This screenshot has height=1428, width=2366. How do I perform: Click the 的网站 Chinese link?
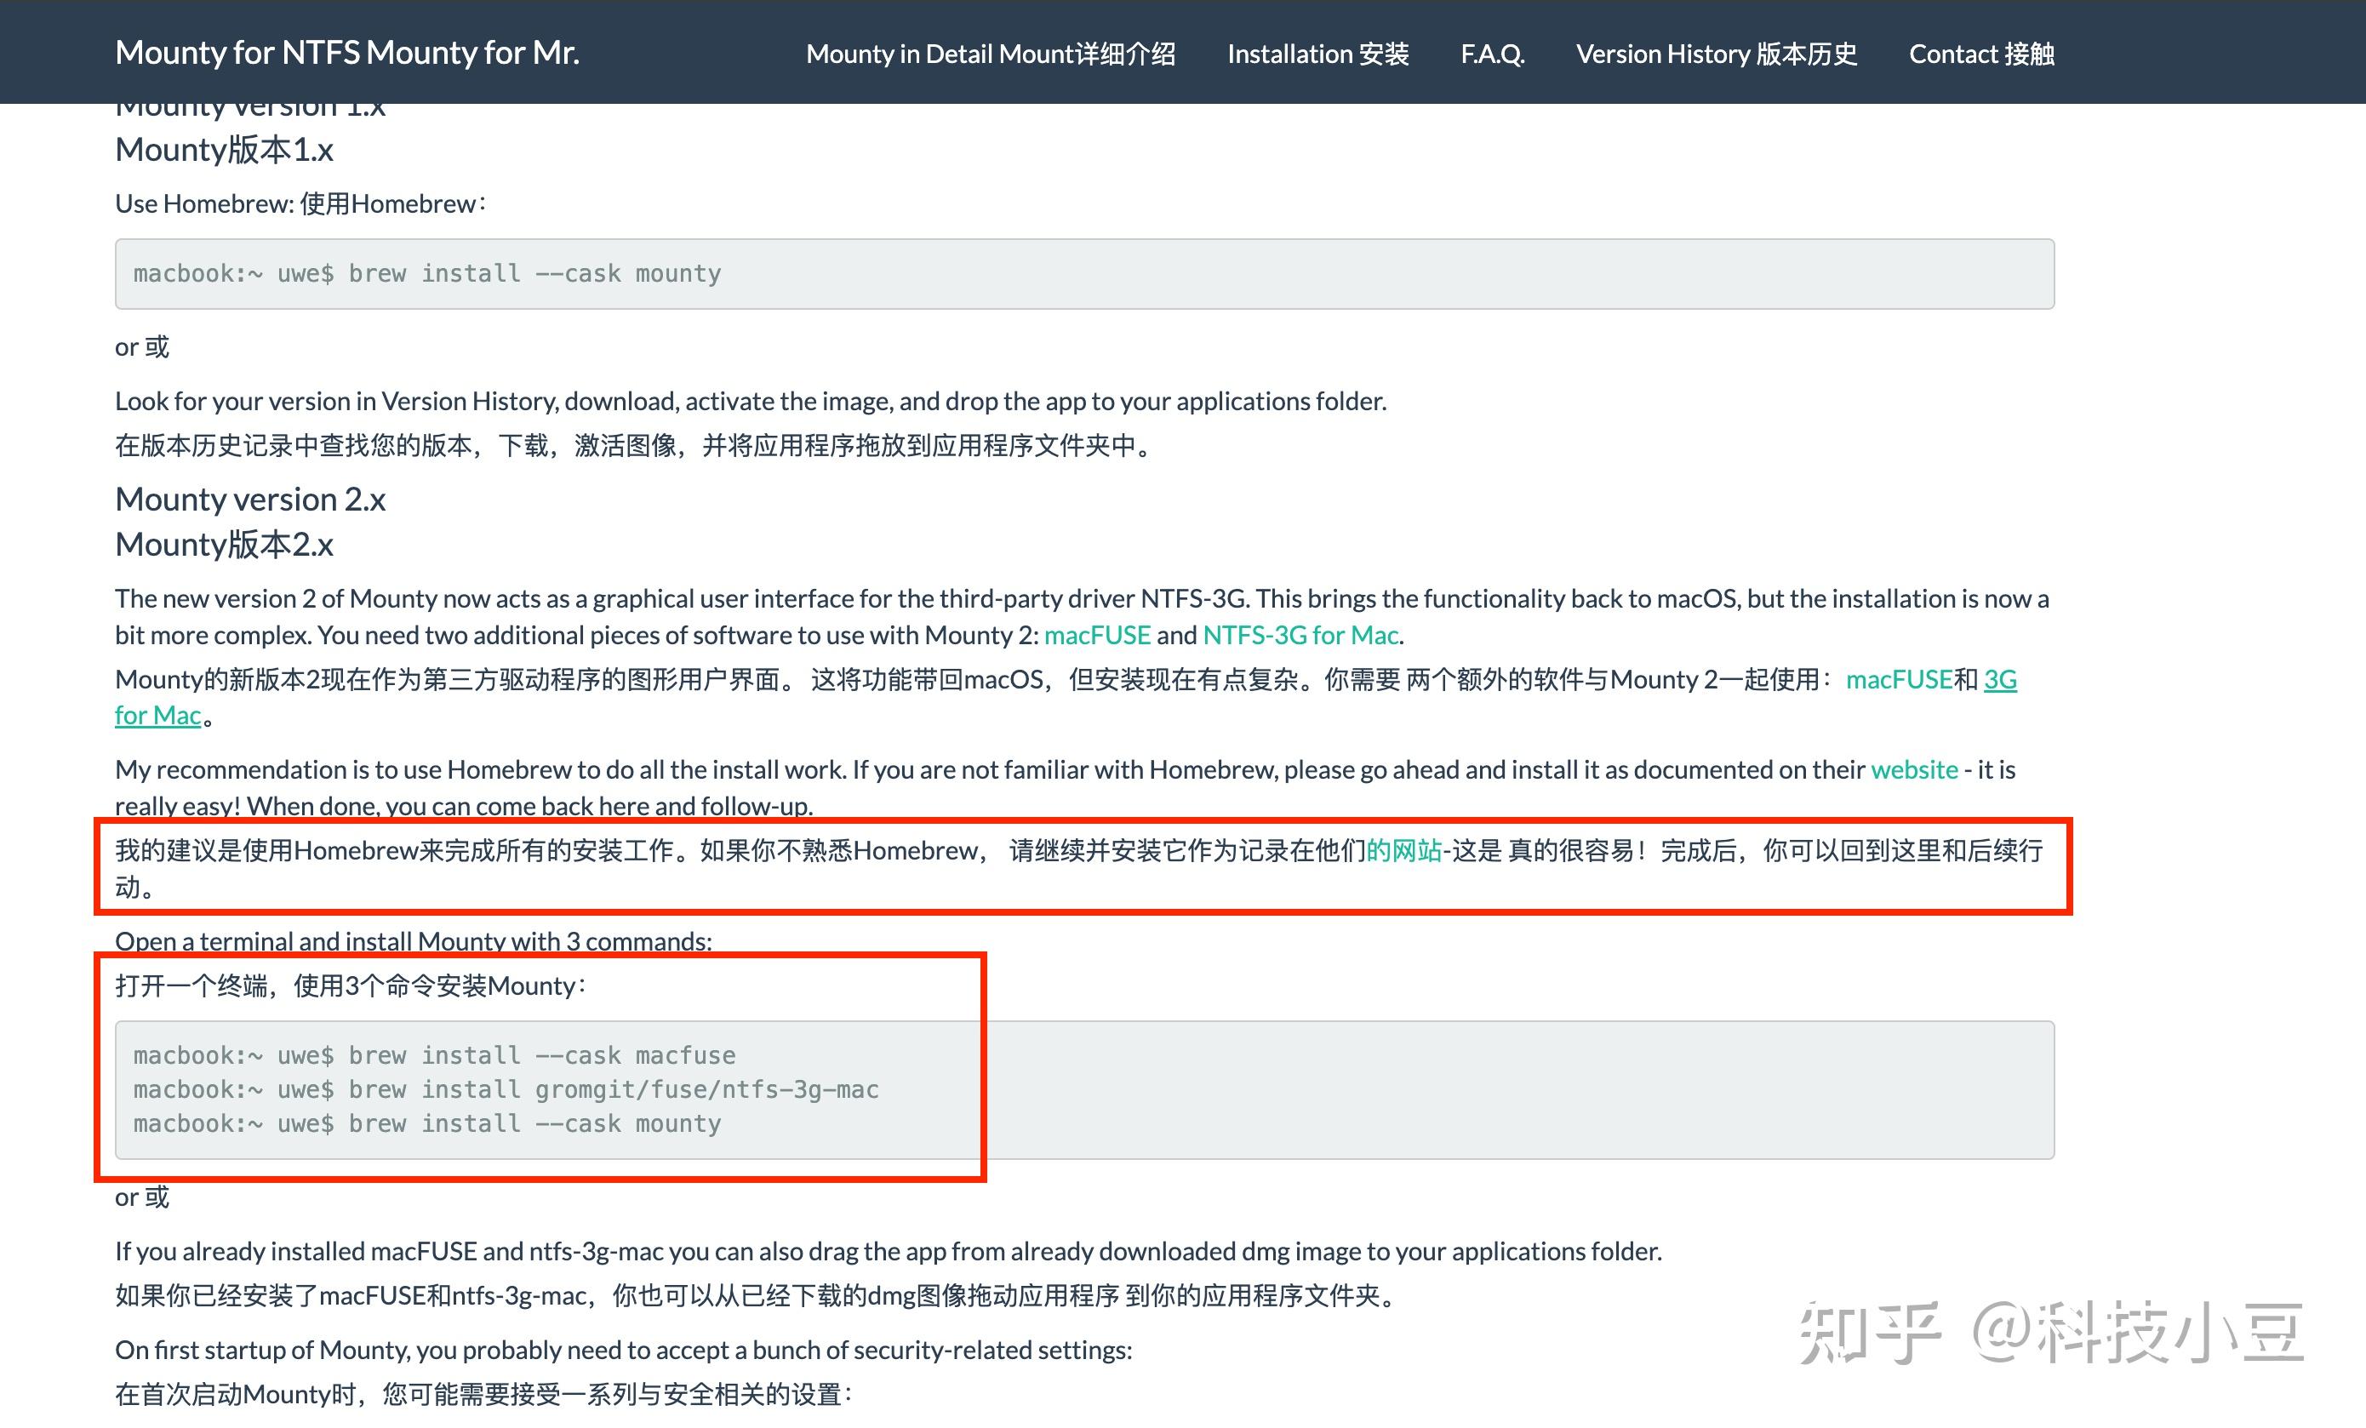pos(1403,851)
